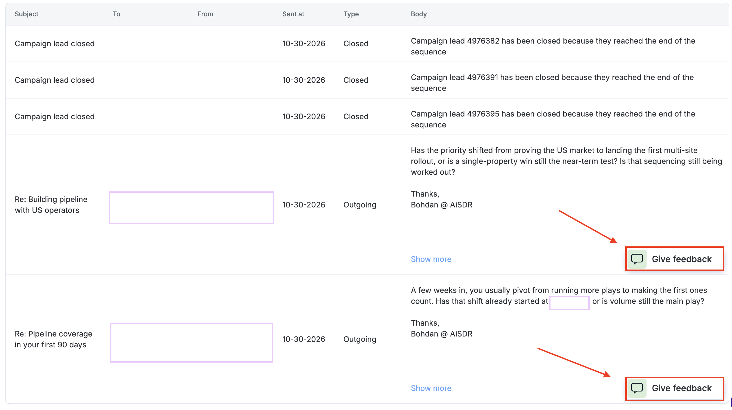Click Closed type in the lead 4976395 row
This screenshot has height=410, width=732.
click(356, 117)
